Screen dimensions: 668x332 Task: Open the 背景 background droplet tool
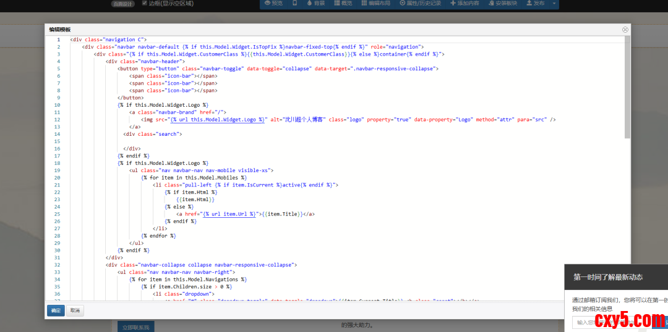coord(315,3)
